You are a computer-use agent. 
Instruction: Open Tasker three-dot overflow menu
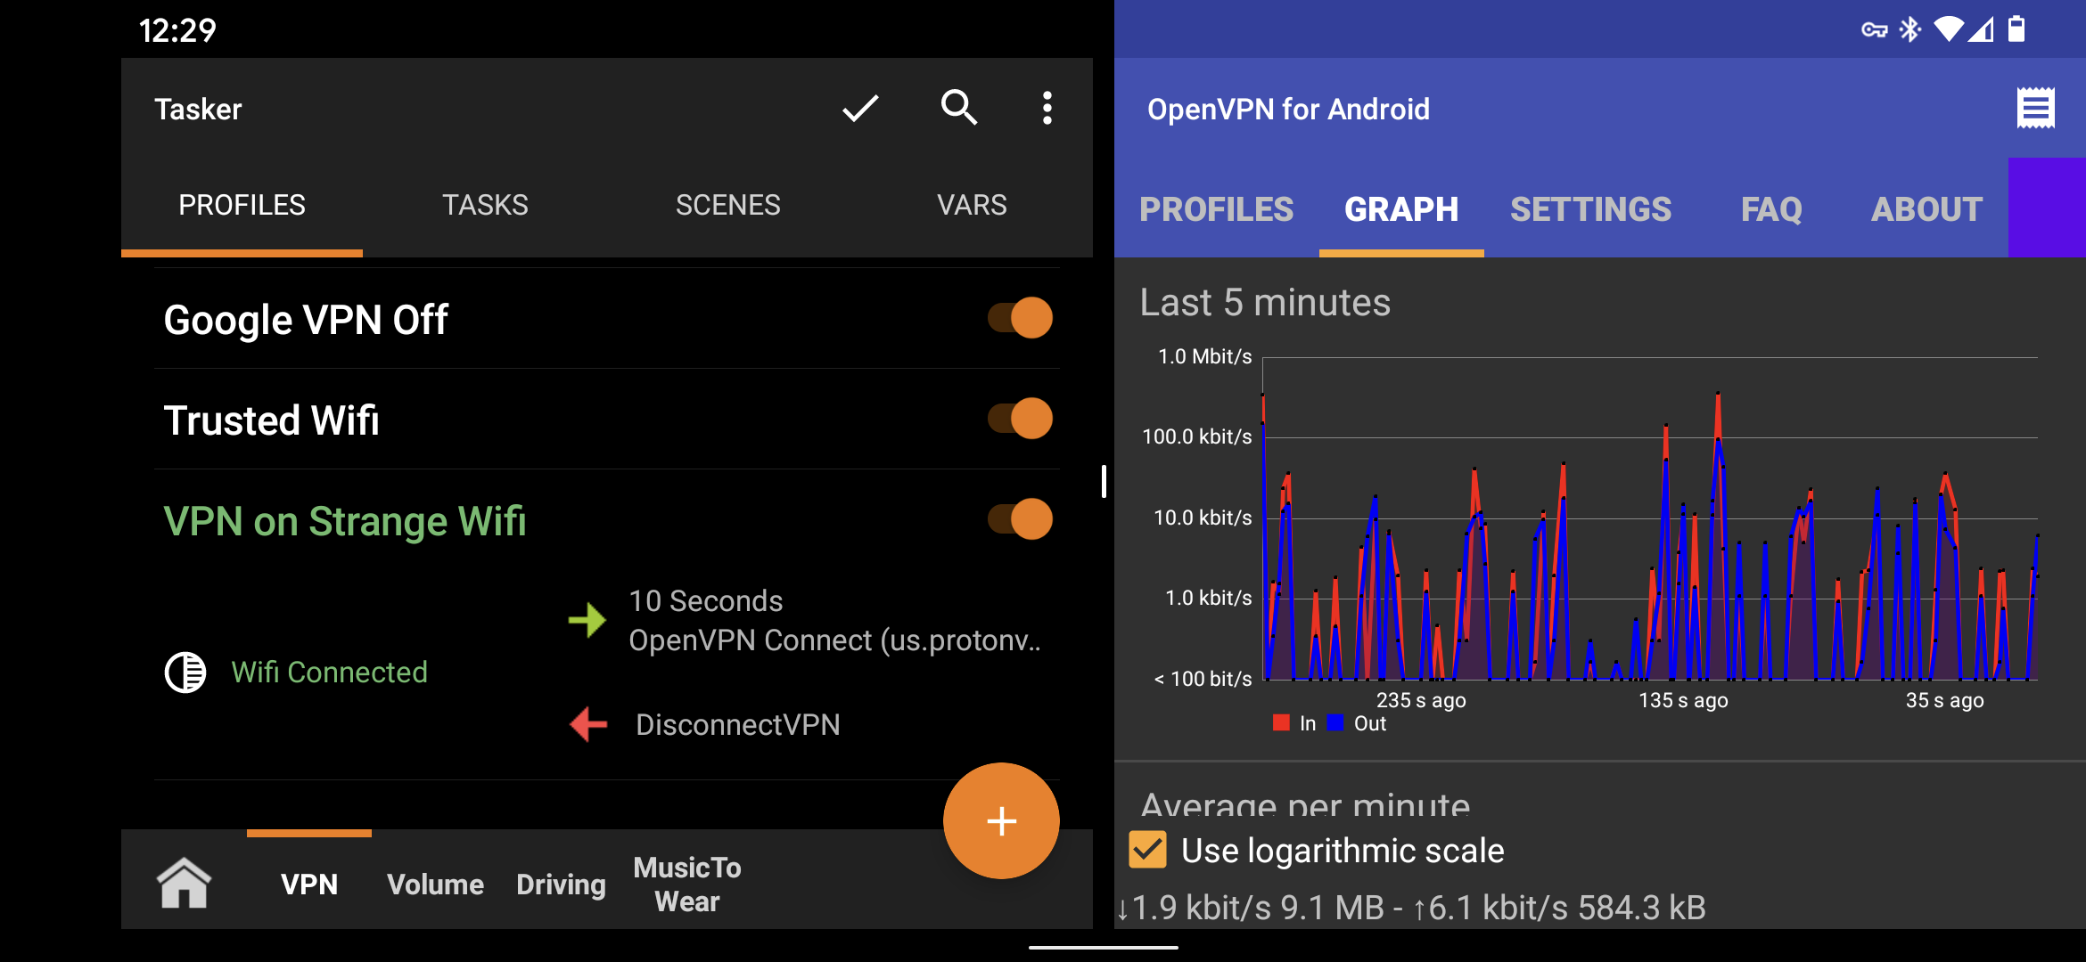tap(1047, 108)
